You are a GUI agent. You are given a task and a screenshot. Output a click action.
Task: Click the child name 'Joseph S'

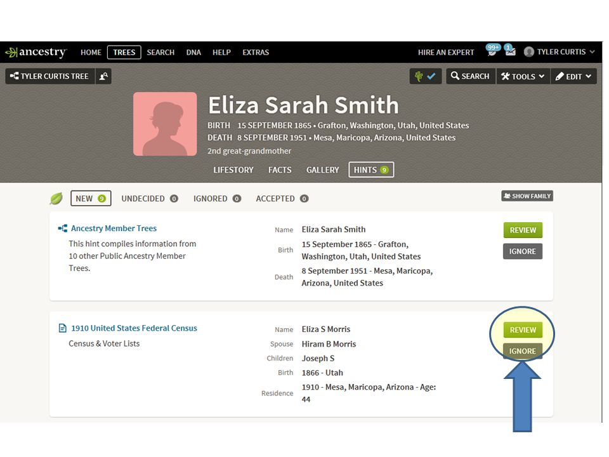(318, 358)
